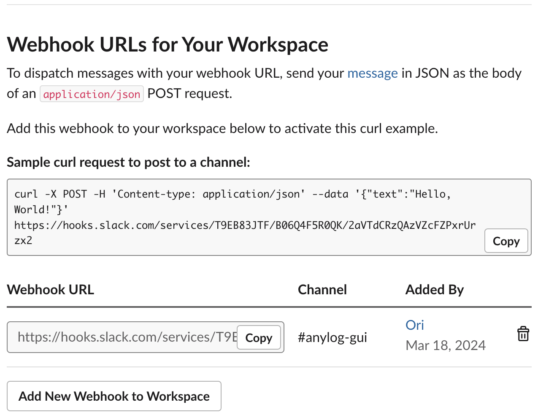
Task: Copy the webhook URL
Action: click(259, 338)
